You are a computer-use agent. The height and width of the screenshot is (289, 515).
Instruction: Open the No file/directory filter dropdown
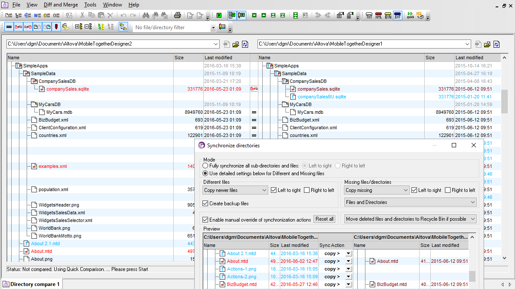click(213, 27)
